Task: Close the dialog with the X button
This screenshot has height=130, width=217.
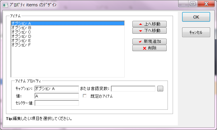Action: (206, 4)
